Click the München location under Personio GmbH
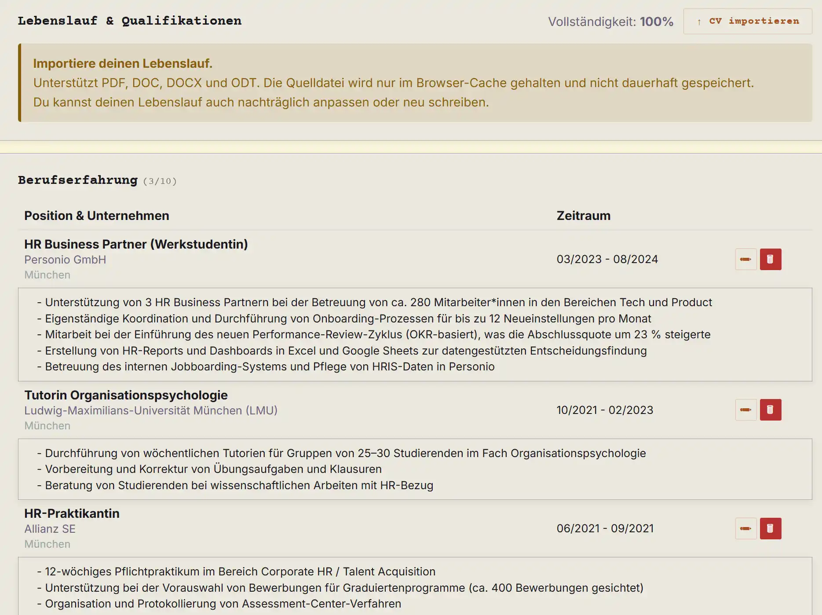The width and height of the screenshot is (822, 615). point(47,275)
